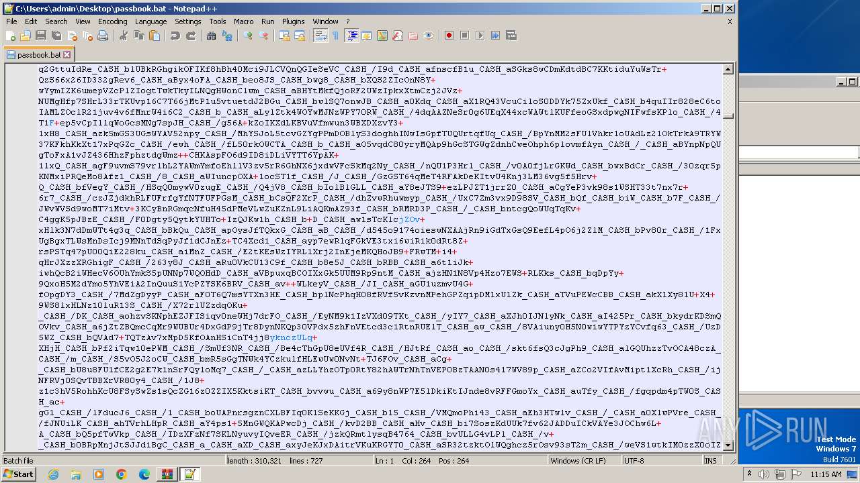Open the Language menu

(150, 21)
